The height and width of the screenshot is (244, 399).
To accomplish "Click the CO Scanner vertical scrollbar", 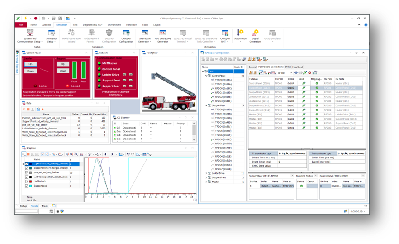I will [194, 131].
